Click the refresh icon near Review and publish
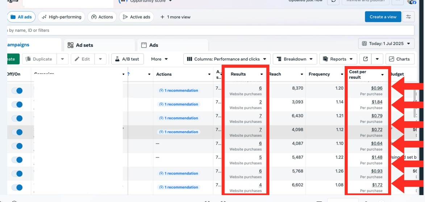The height and width of the screenshot is (202, 425). (333, 1)
